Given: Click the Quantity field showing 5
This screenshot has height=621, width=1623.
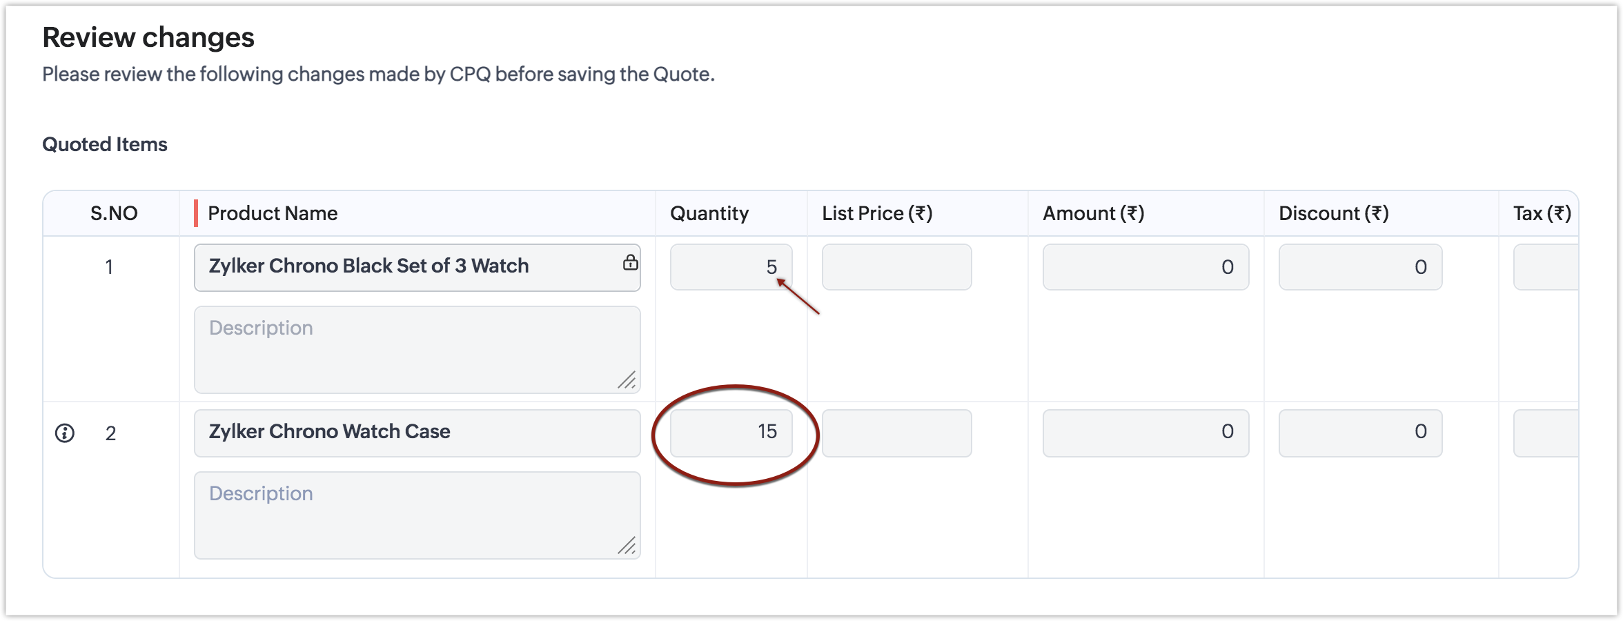Looking at the screenshot, I should [x=731, y=267].
